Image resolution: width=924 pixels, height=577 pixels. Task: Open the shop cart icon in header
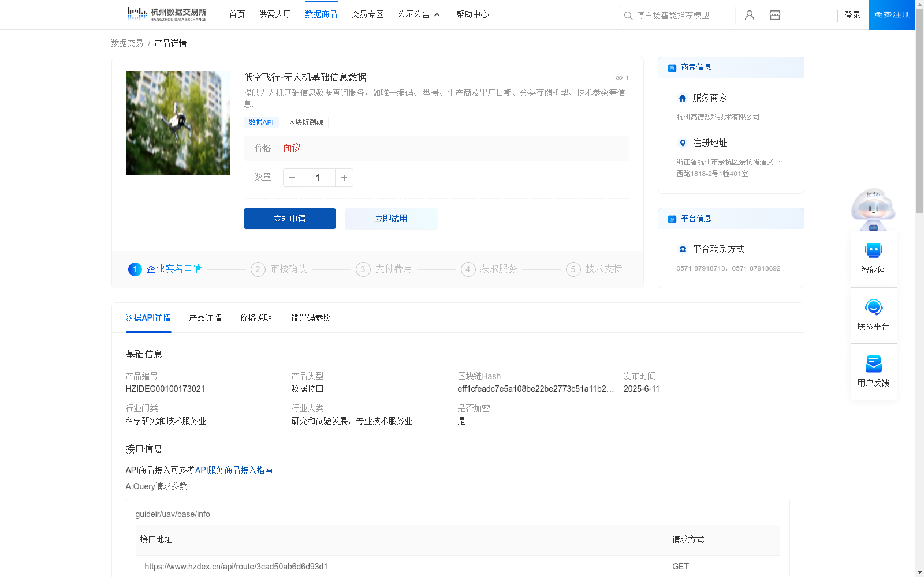pyautogui.click(x=775, y=15)
